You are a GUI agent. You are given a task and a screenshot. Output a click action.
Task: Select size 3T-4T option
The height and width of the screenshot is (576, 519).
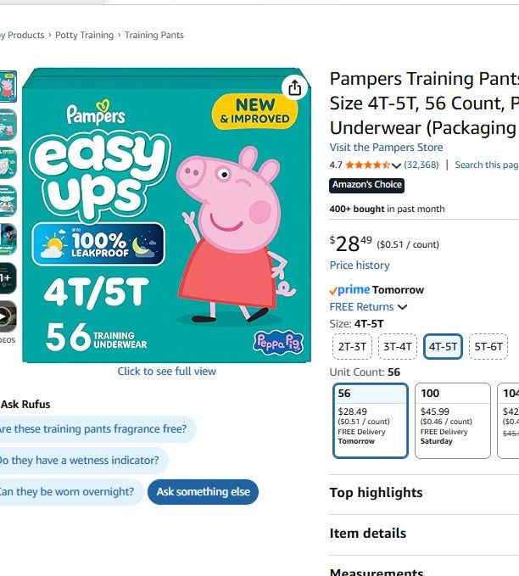(x=398, y=346)
